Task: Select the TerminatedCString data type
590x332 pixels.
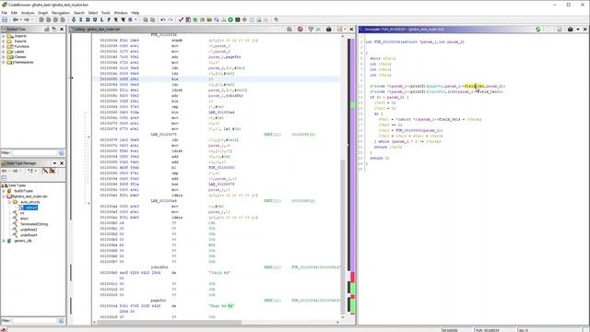Action: (x=33, y=224)
